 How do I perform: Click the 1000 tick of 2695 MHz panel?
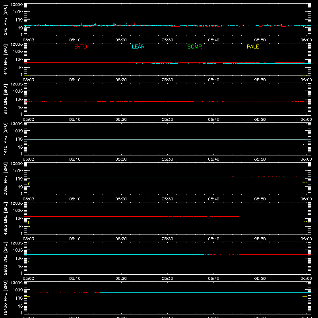coord(18,171)
